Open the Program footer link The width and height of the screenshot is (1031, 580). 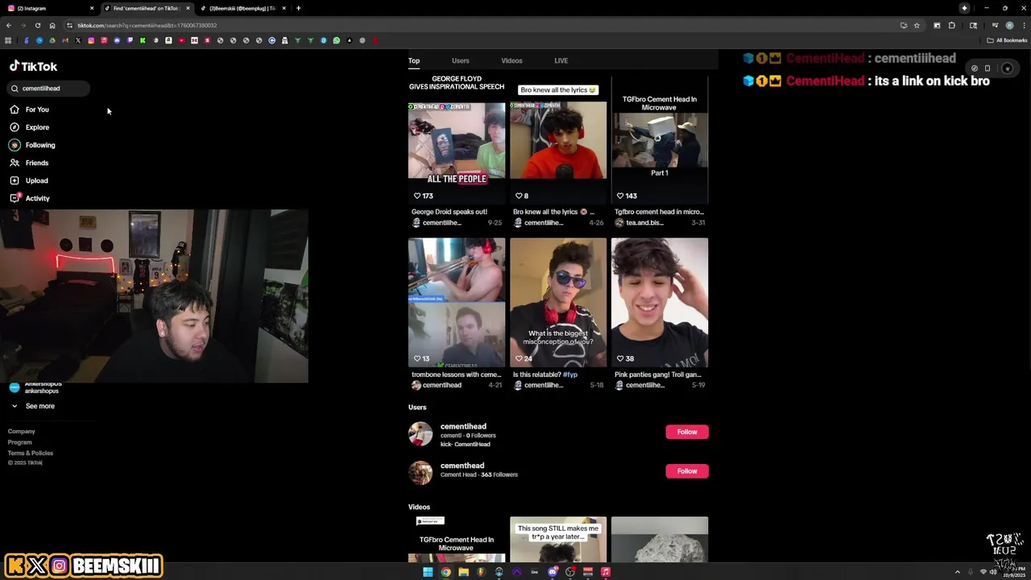pyautogui.click(x=20, y=442)
